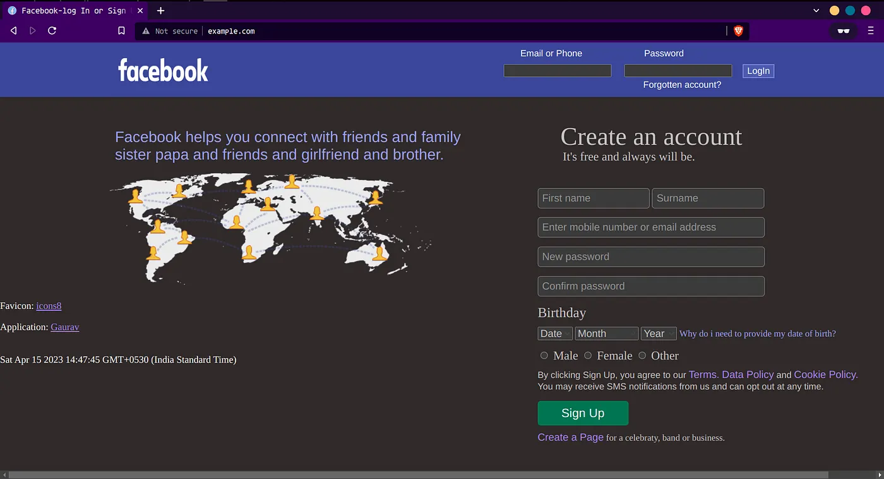Click the "It's free and always will be." text
Image resolution: width=884 pixels, height=479 pixels.
[x=629, y=157]
